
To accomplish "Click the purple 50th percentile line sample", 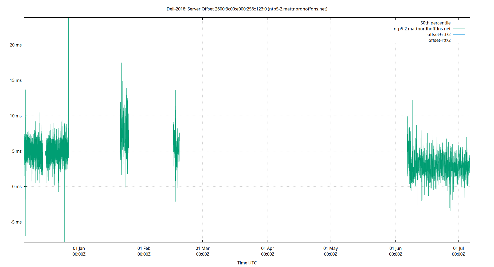I will click(x=459, y=23).
